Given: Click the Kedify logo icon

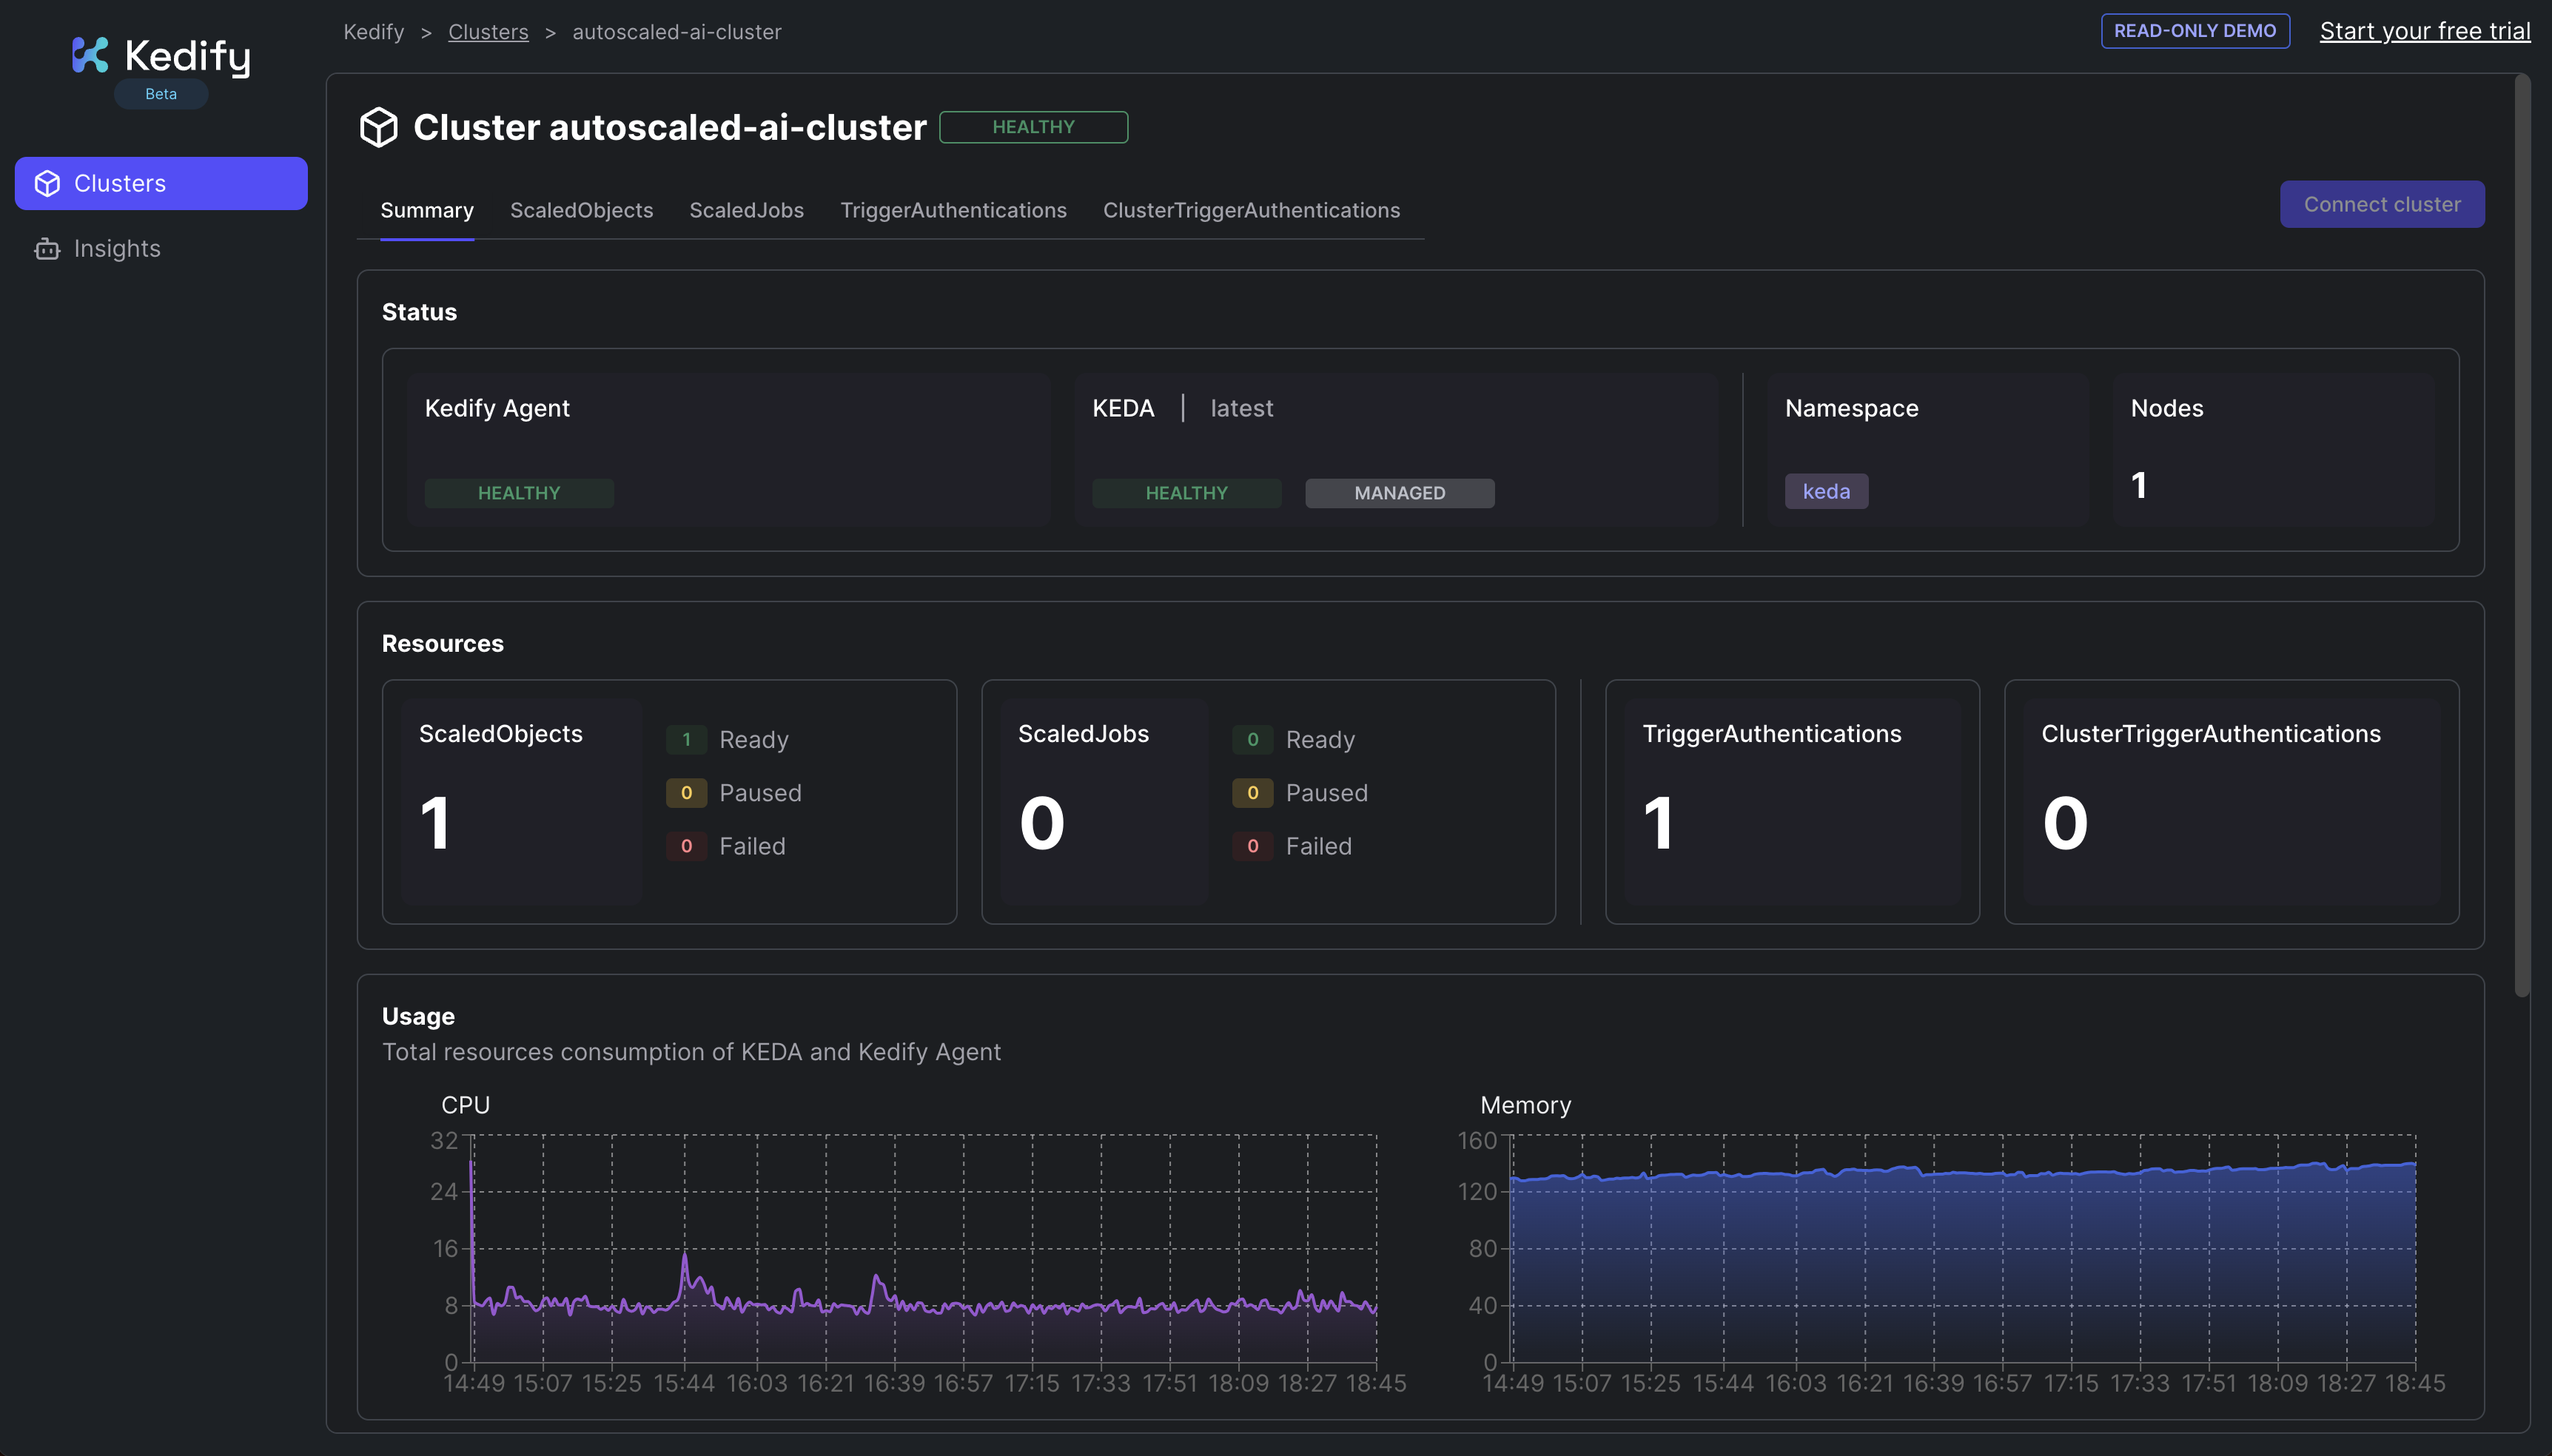Looking at the screenshot, I should click(x=90, y=54).
